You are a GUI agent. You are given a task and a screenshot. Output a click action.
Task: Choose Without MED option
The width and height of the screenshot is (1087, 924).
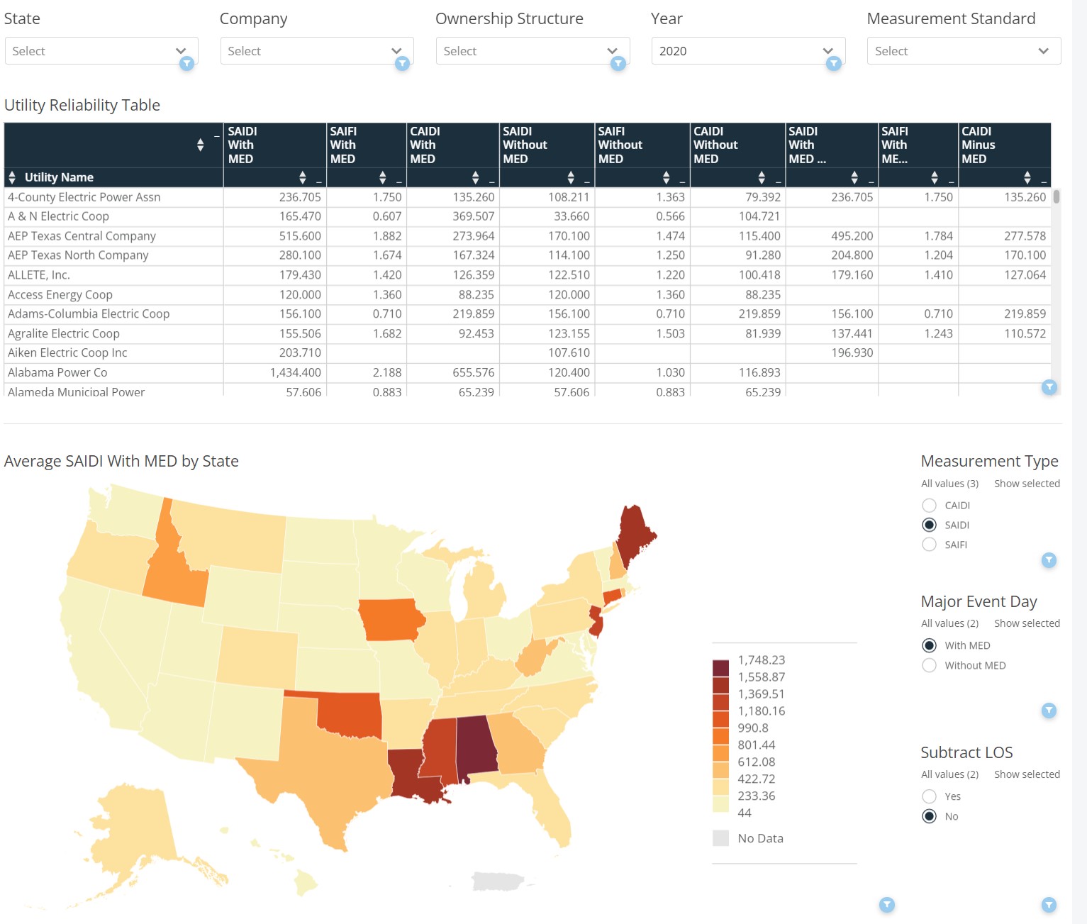(x=929, y=665)
